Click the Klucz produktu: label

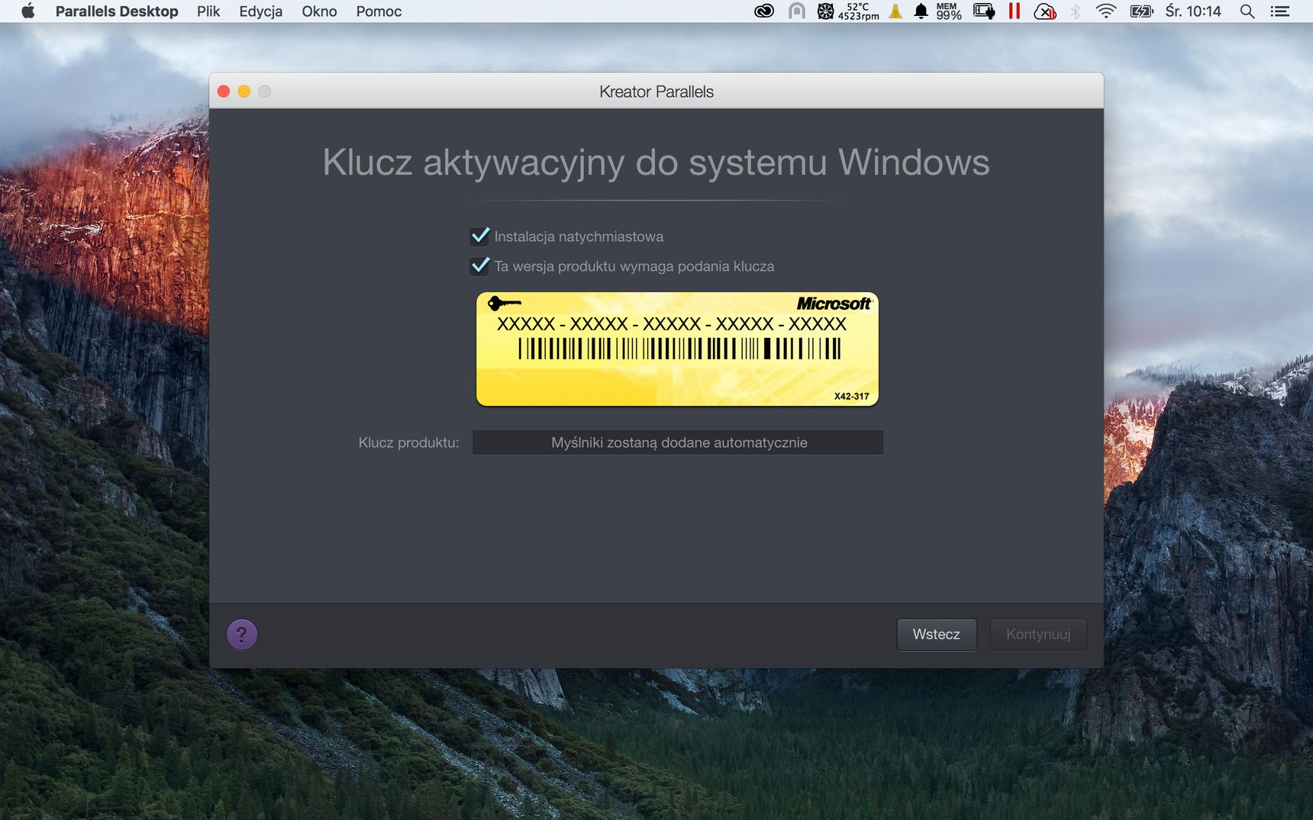point(409,442)
